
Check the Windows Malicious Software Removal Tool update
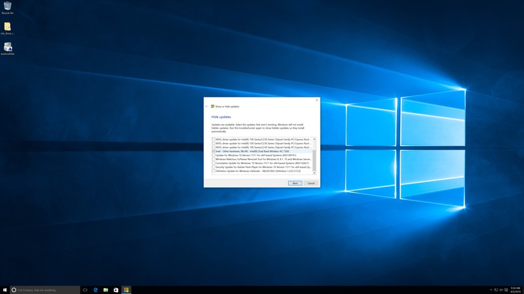(x=214, y=159)
